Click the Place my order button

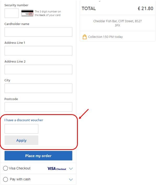pyautogui.click(x=38, y=156)
